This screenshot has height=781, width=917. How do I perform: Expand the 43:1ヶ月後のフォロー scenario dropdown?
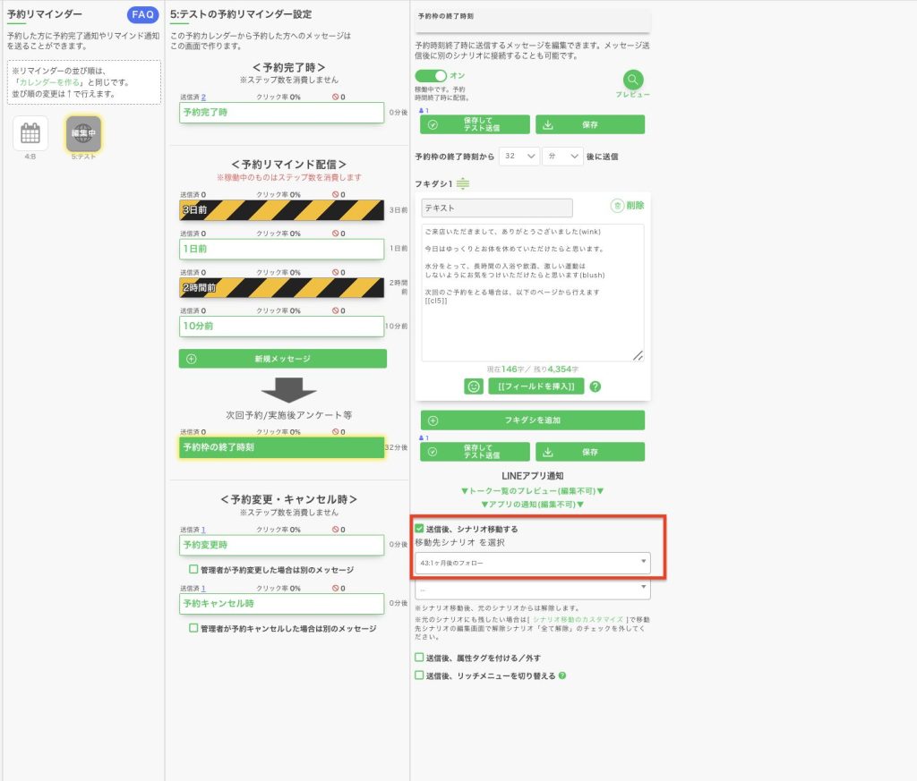(532, 562)
